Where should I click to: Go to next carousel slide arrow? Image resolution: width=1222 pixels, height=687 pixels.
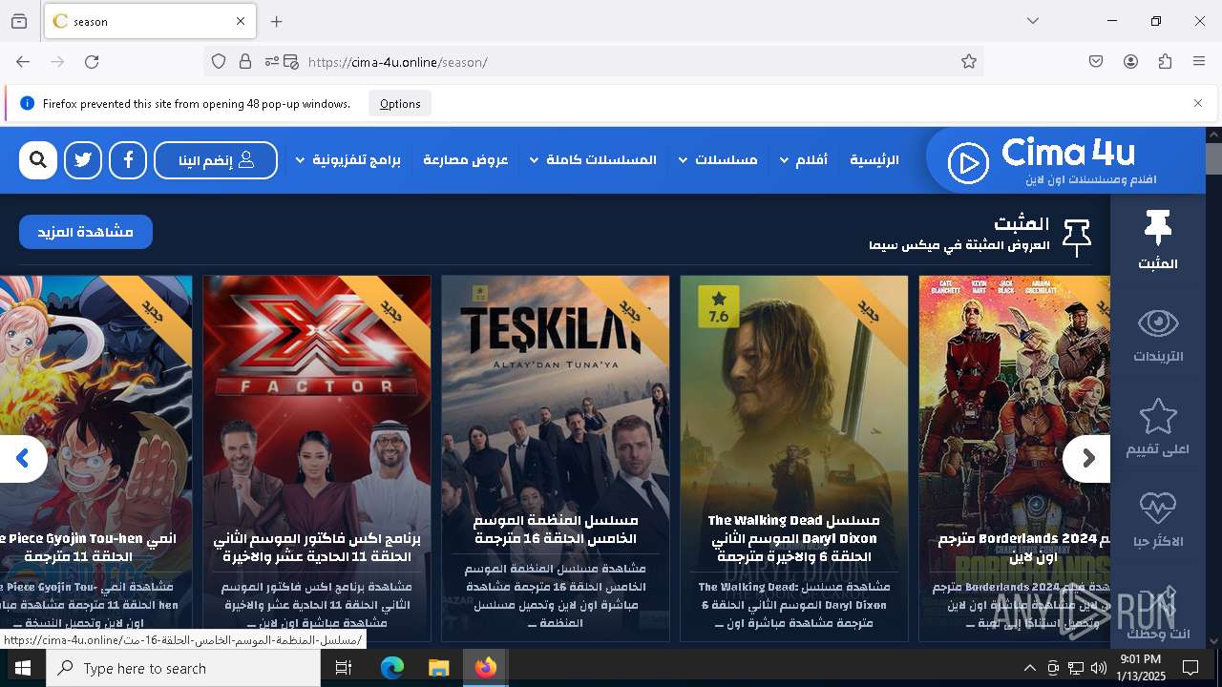(1087, 459)
